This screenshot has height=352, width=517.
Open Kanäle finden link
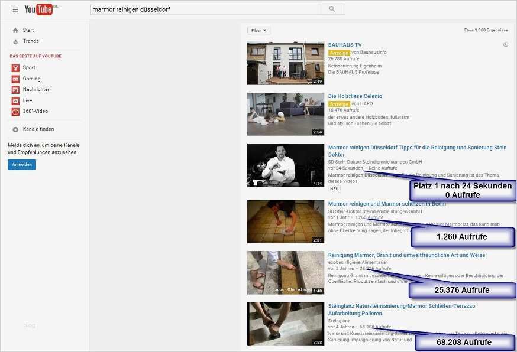pyautogui.click(x=38, y=129)
